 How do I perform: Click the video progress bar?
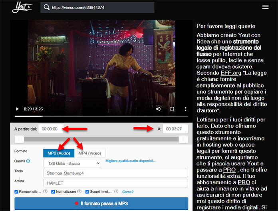(x=101, y=116)
